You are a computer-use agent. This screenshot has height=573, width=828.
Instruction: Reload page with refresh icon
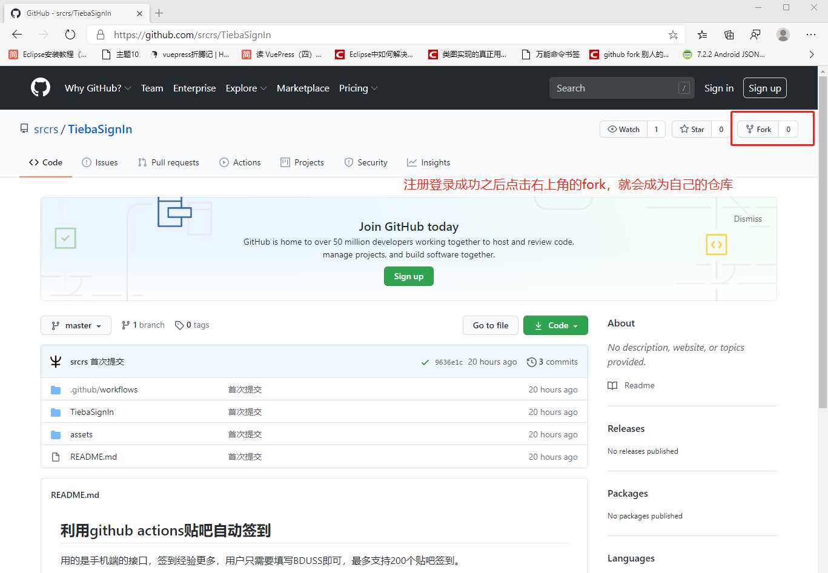[x=70, y=35]
